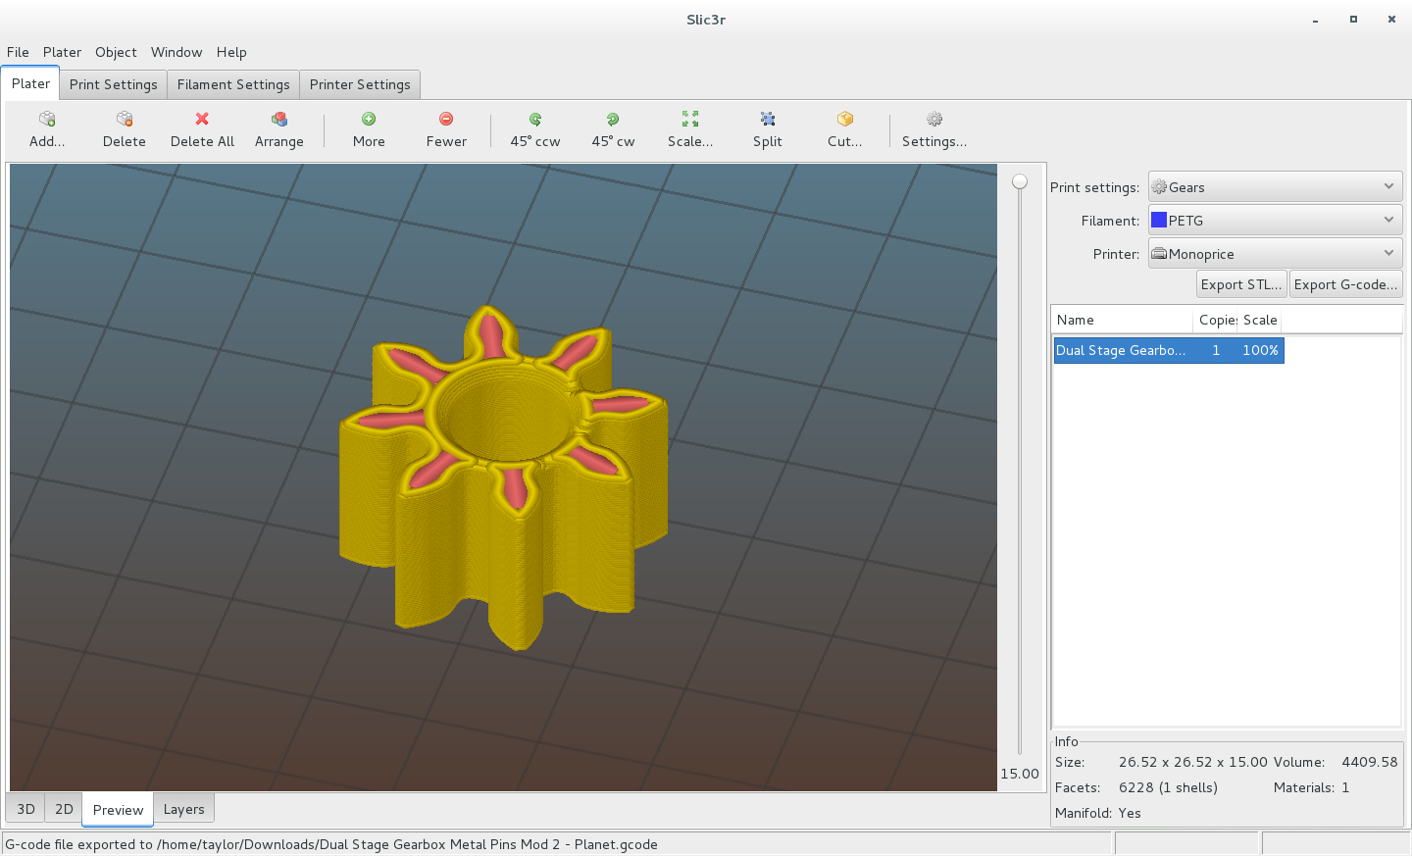Open object Settings from toolbar
The image size is (1412, 856).
coord(934,120)
